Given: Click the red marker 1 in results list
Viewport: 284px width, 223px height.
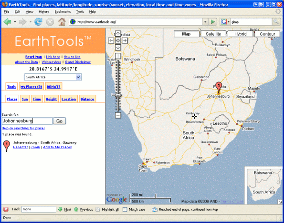Looking at the screenshot, I should pyautogui.click(x=7, y=146).
